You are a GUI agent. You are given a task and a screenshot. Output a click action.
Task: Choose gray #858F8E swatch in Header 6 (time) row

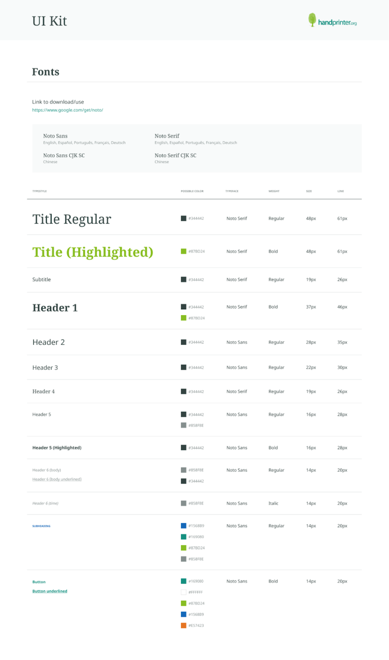coord(183,503)
